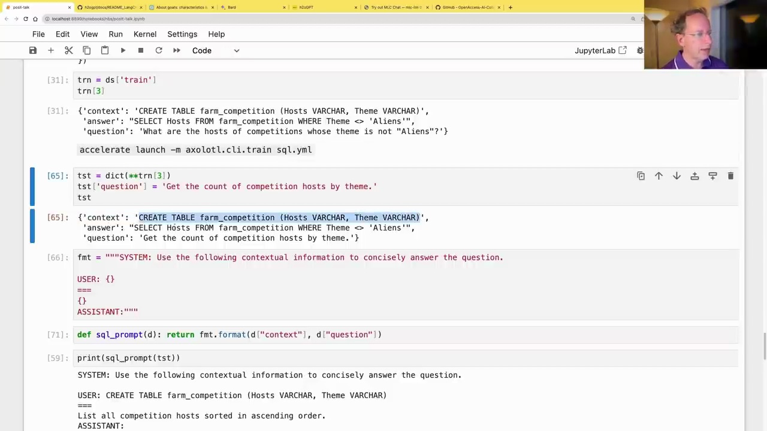767x431 pixels.
Task: Click the ASSISTANT: line in printed output
Action: pyautogui.click(x=101, y=426)
